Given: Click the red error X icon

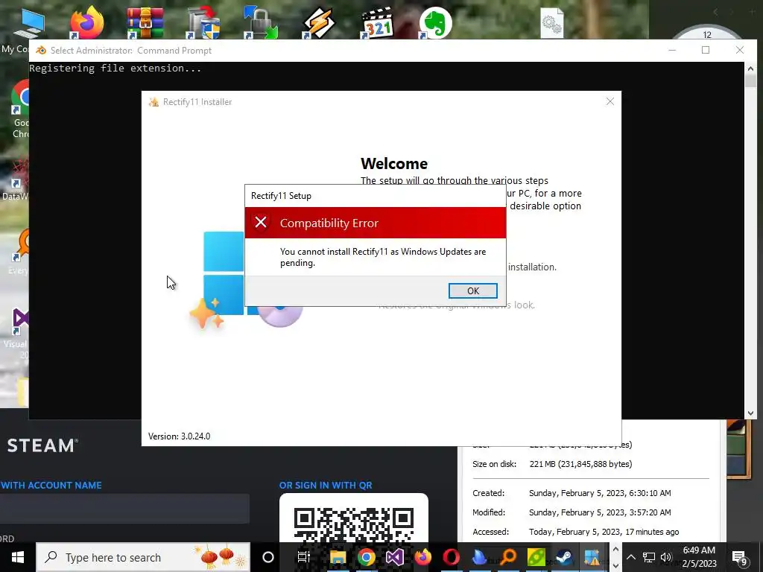Looking at the screenshot, I should coord(261,222).
